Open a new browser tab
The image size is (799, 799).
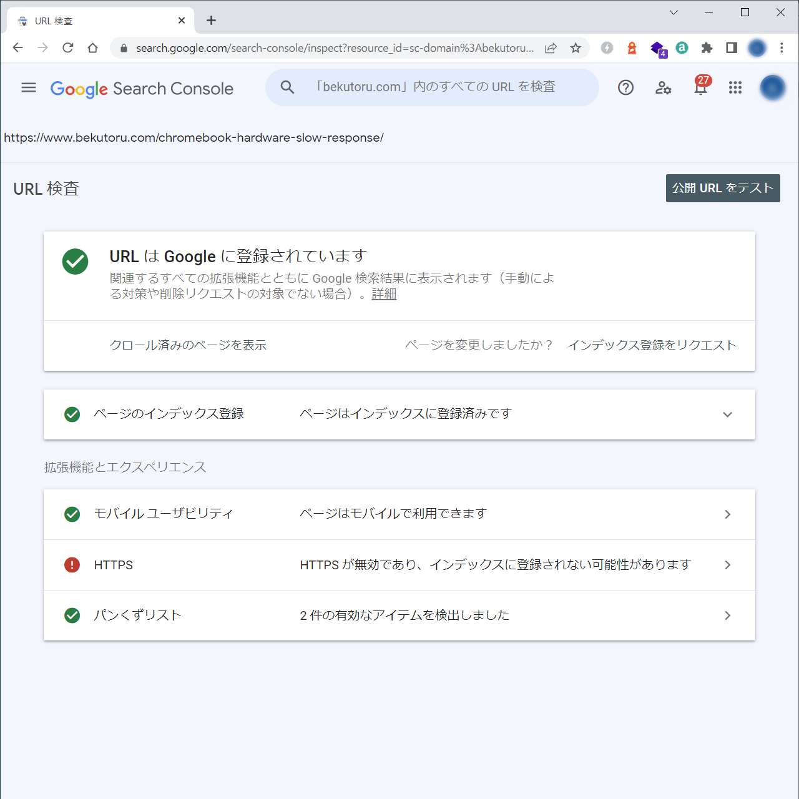click(212, 21)
